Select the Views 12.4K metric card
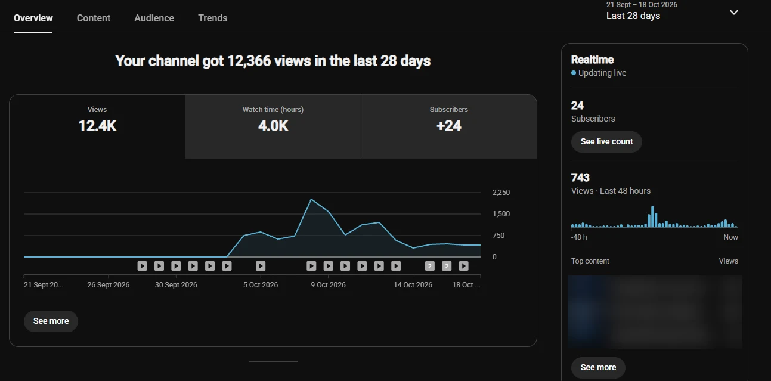 tap(97, 127)
